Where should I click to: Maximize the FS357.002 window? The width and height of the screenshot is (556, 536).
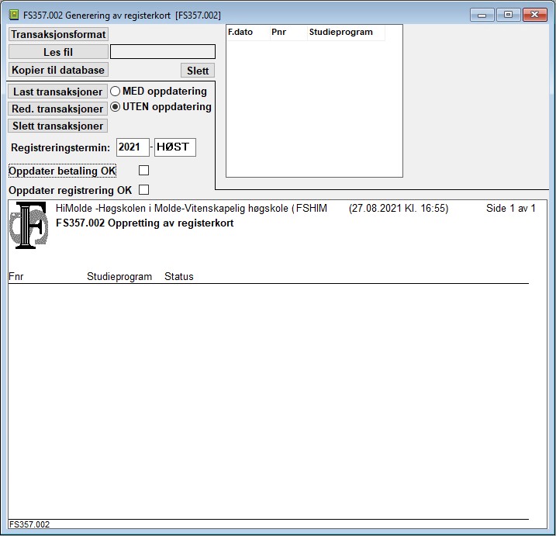click(508, 15)
